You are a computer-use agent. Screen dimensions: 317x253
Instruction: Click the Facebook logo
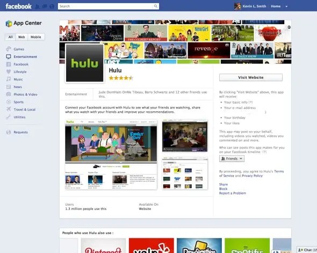pos(18,6)
